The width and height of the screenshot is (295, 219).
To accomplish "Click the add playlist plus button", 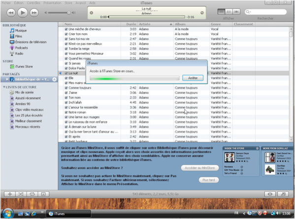I will click(10, 194).
